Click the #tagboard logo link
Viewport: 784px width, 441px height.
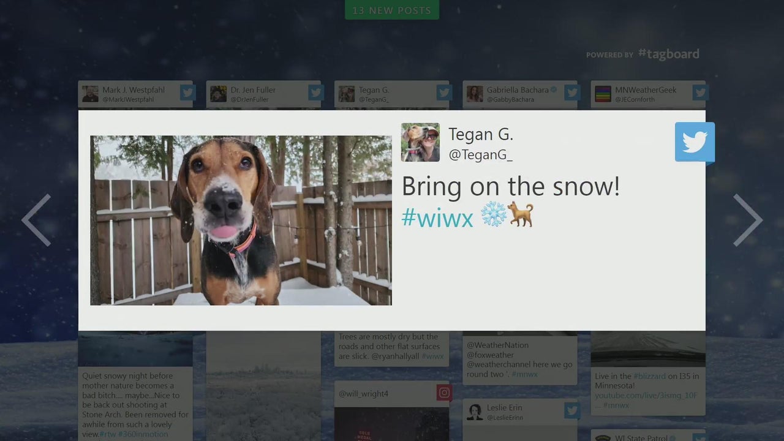click(x=668, y=54)
